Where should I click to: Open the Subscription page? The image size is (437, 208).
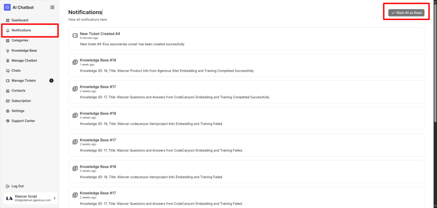21,101
